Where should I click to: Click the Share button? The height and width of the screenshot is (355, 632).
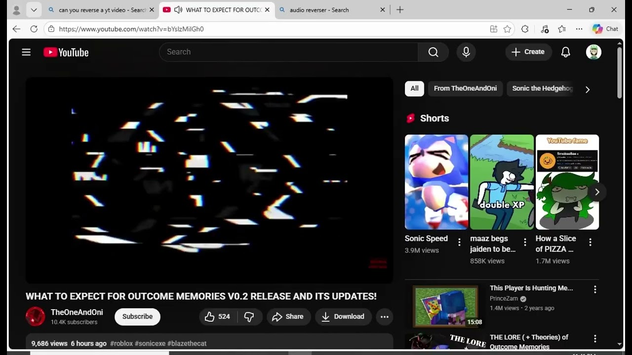point(288,317)
